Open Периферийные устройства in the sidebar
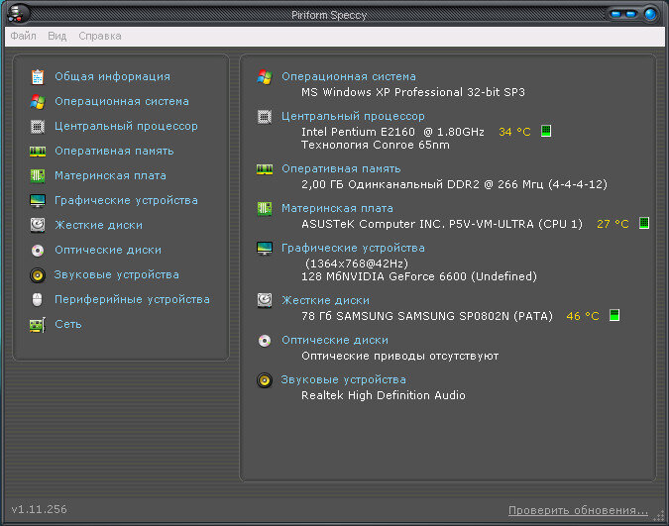669x526 pixels. pos(132,299)
